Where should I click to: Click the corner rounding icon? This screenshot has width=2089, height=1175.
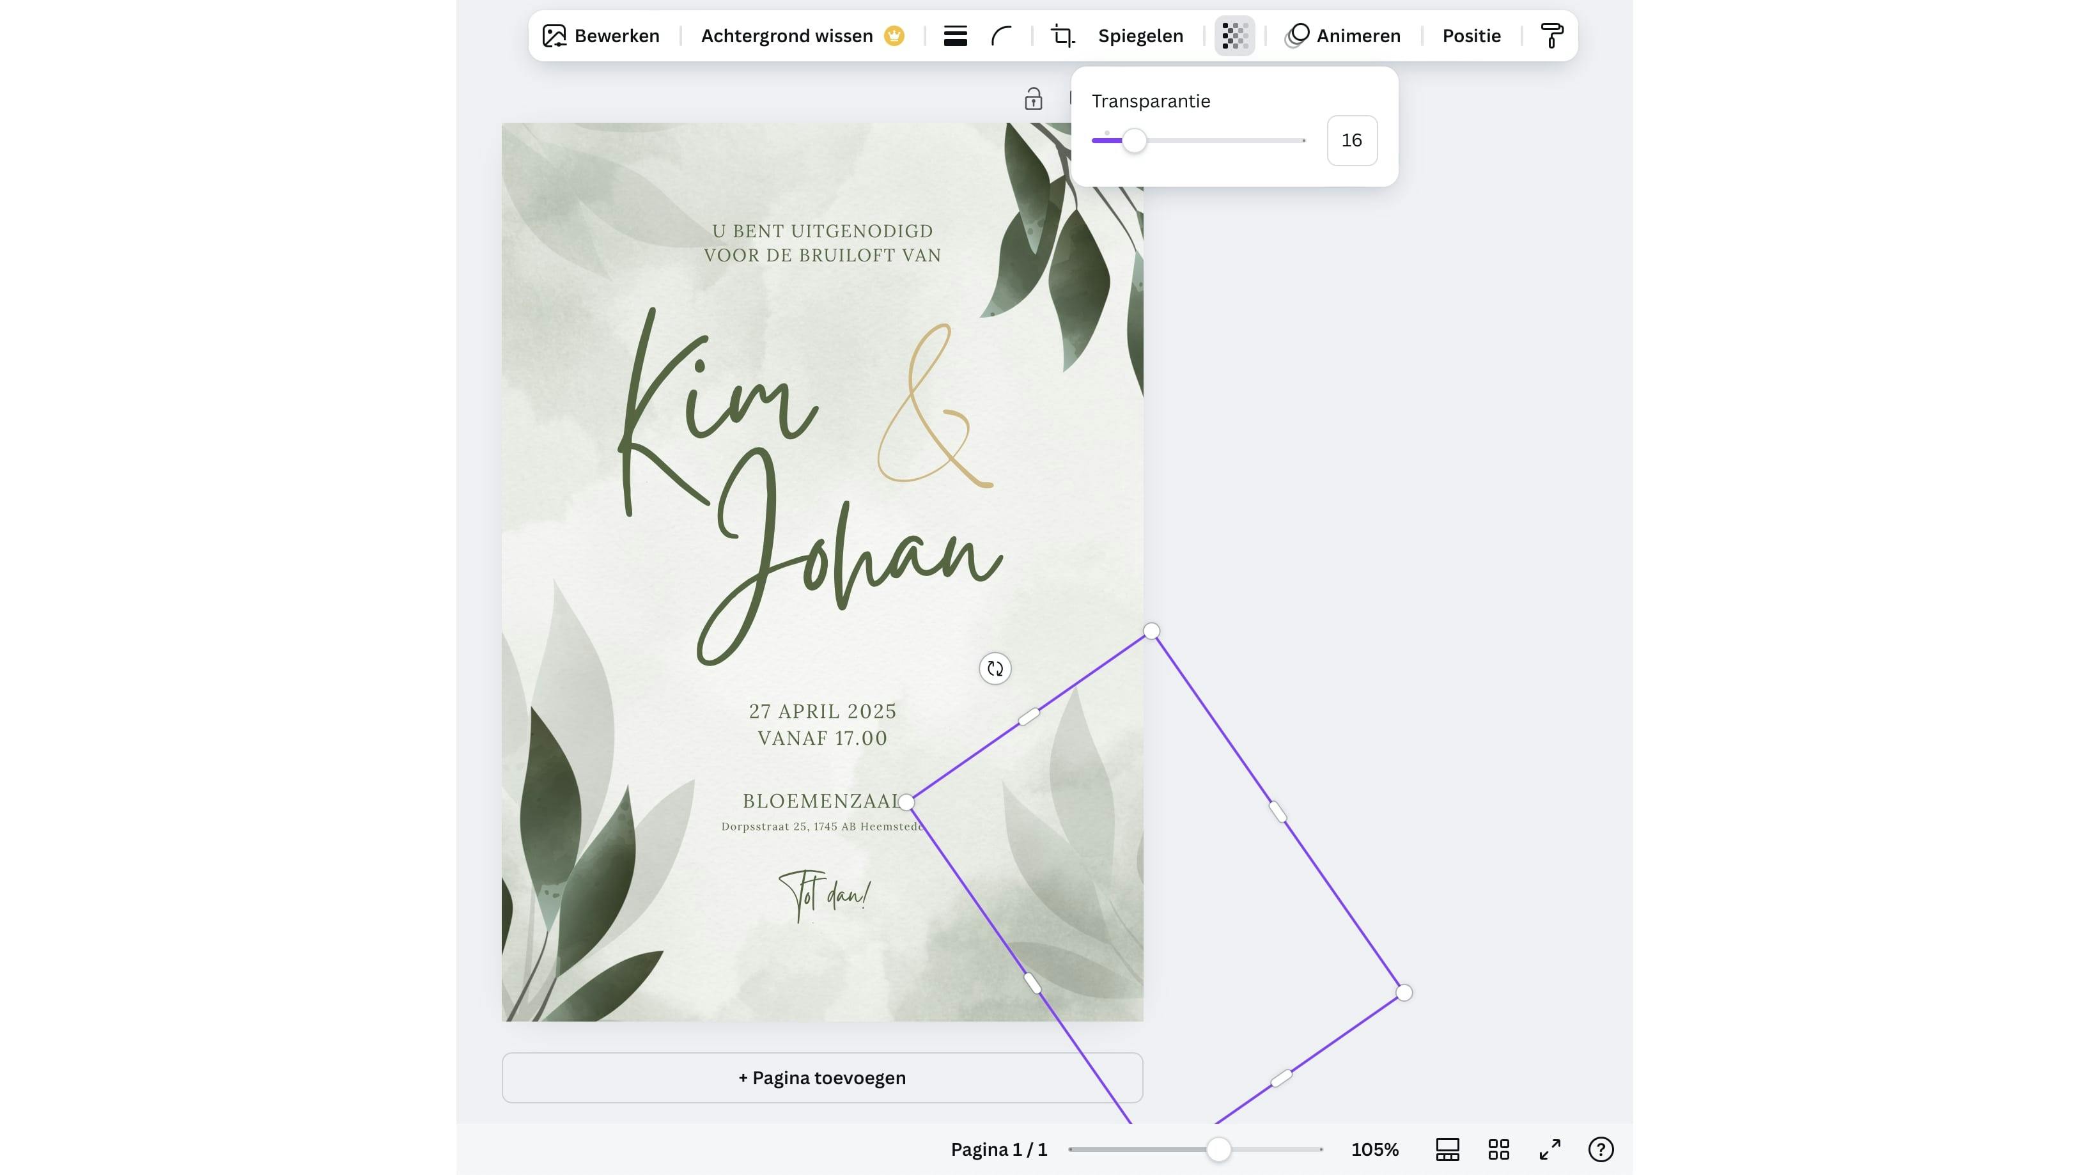coord(1002,36)
